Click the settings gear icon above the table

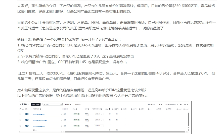[181, 104]
